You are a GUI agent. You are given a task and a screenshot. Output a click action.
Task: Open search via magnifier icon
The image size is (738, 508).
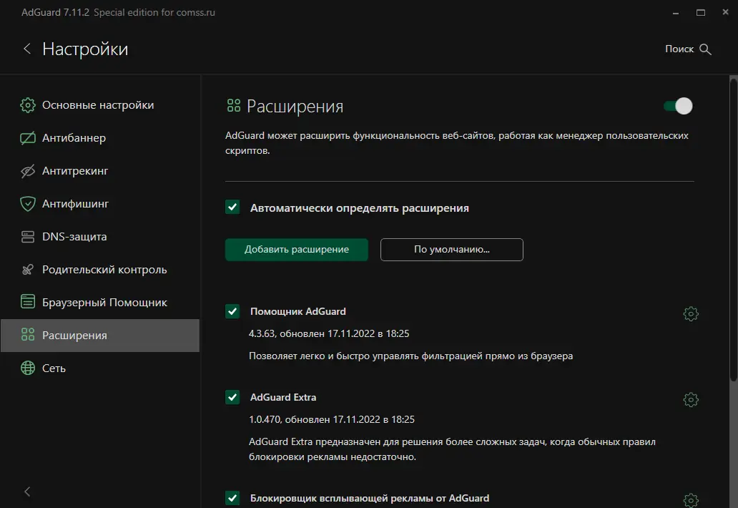click(x=705, y=49)
